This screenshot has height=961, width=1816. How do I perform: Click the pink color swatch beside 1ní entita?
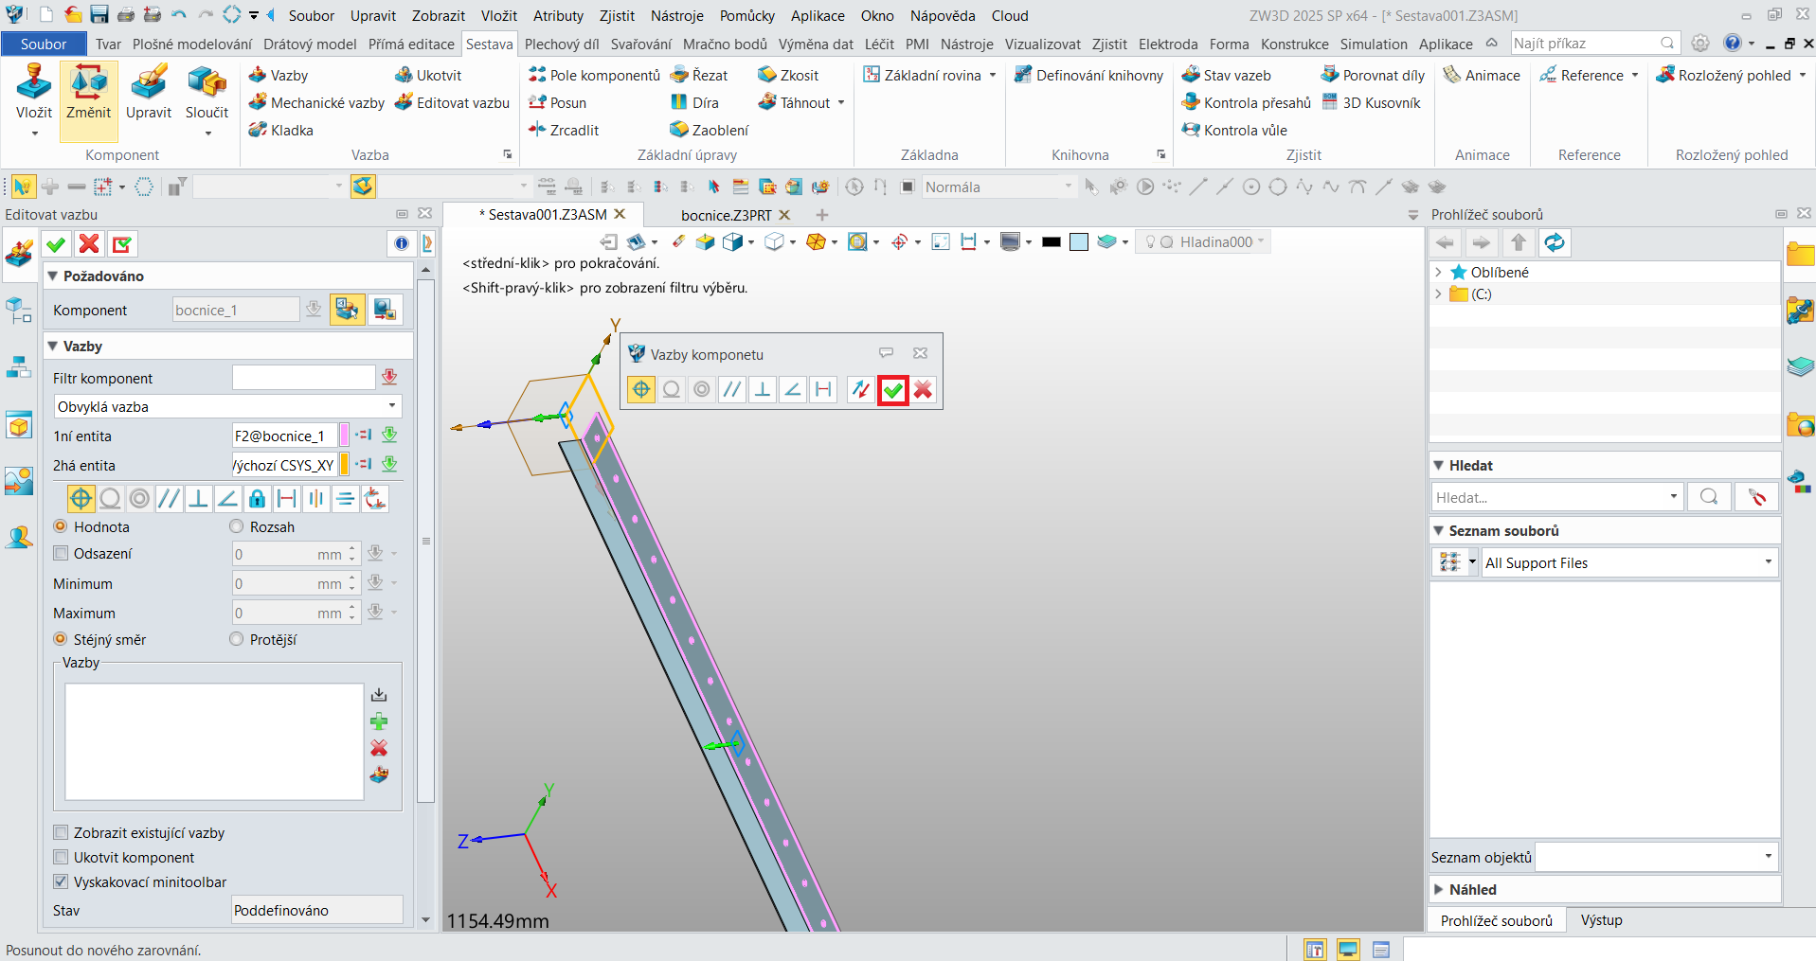click(345, 436)
